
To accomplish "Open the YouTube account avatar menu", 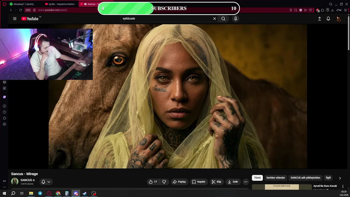I will [x=339, y=19].
